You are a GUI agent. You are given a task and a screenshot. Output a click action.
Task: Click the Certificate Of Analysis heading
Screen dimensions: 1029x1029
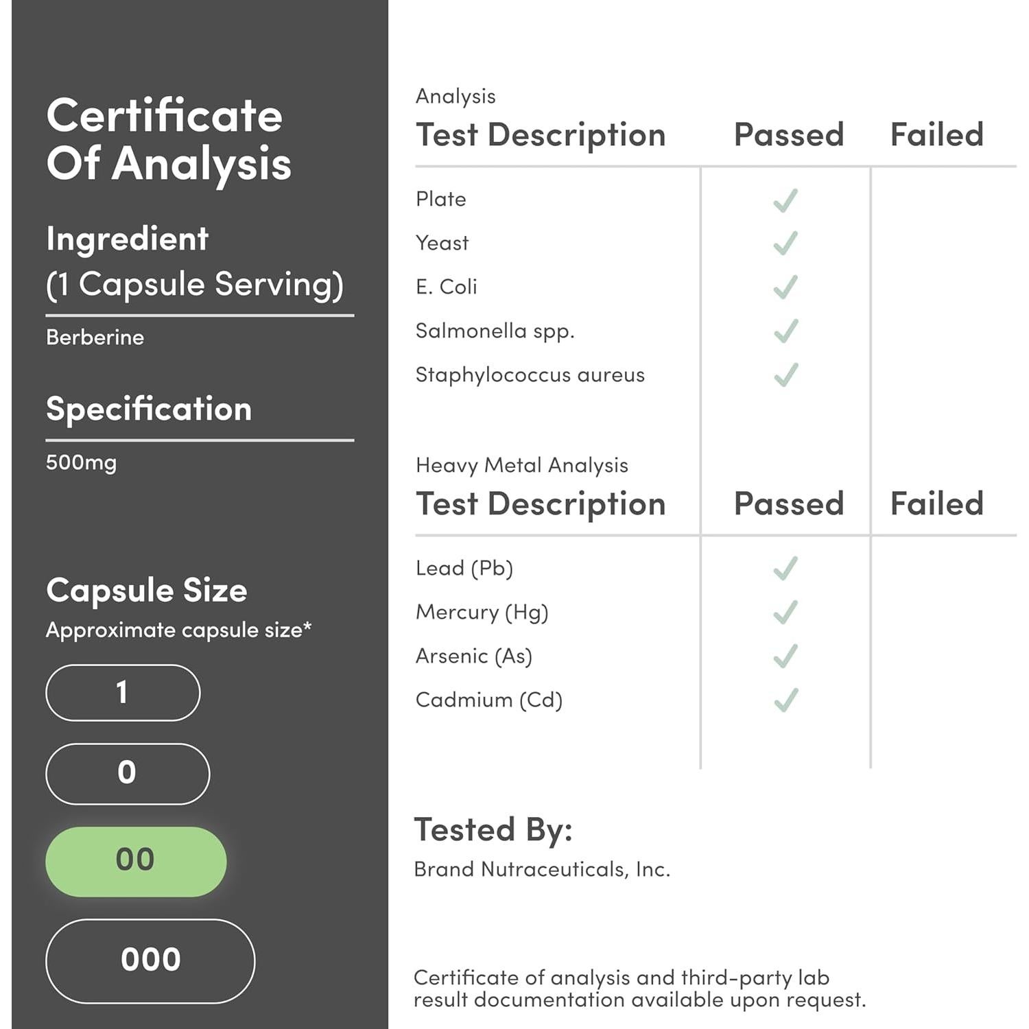coord(169,139)
